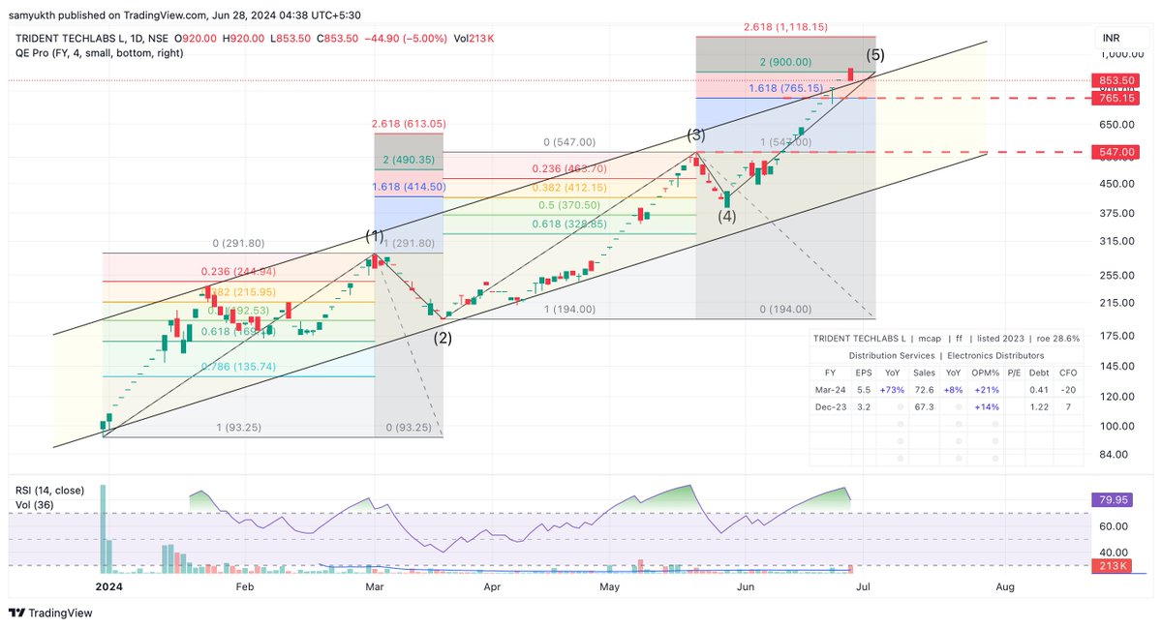Click the Apr label on time axis
Screen dimensions: 1162x628
pyautogui.click(x=492, y=585)
